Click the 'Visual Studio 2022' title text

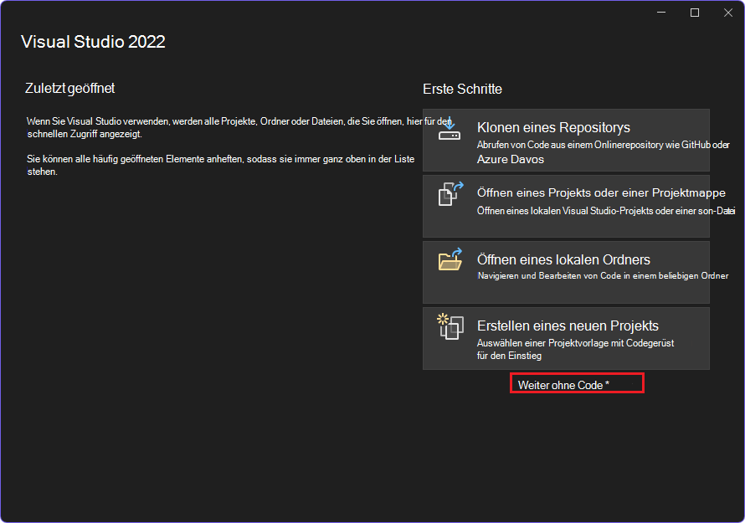tap(93, 42)
